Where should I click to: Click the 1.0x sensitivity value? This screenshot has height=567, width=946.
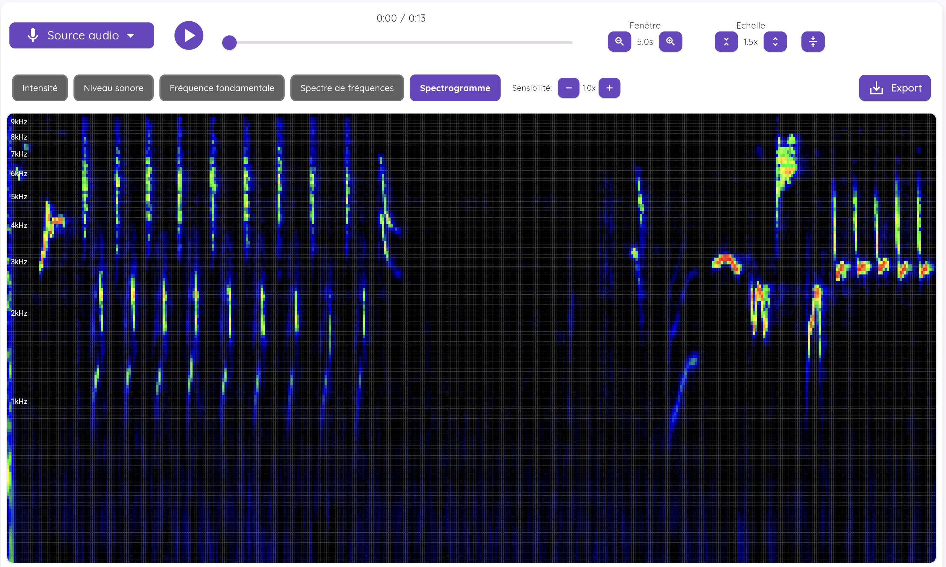pyautogui.click(x=589, y=88)
